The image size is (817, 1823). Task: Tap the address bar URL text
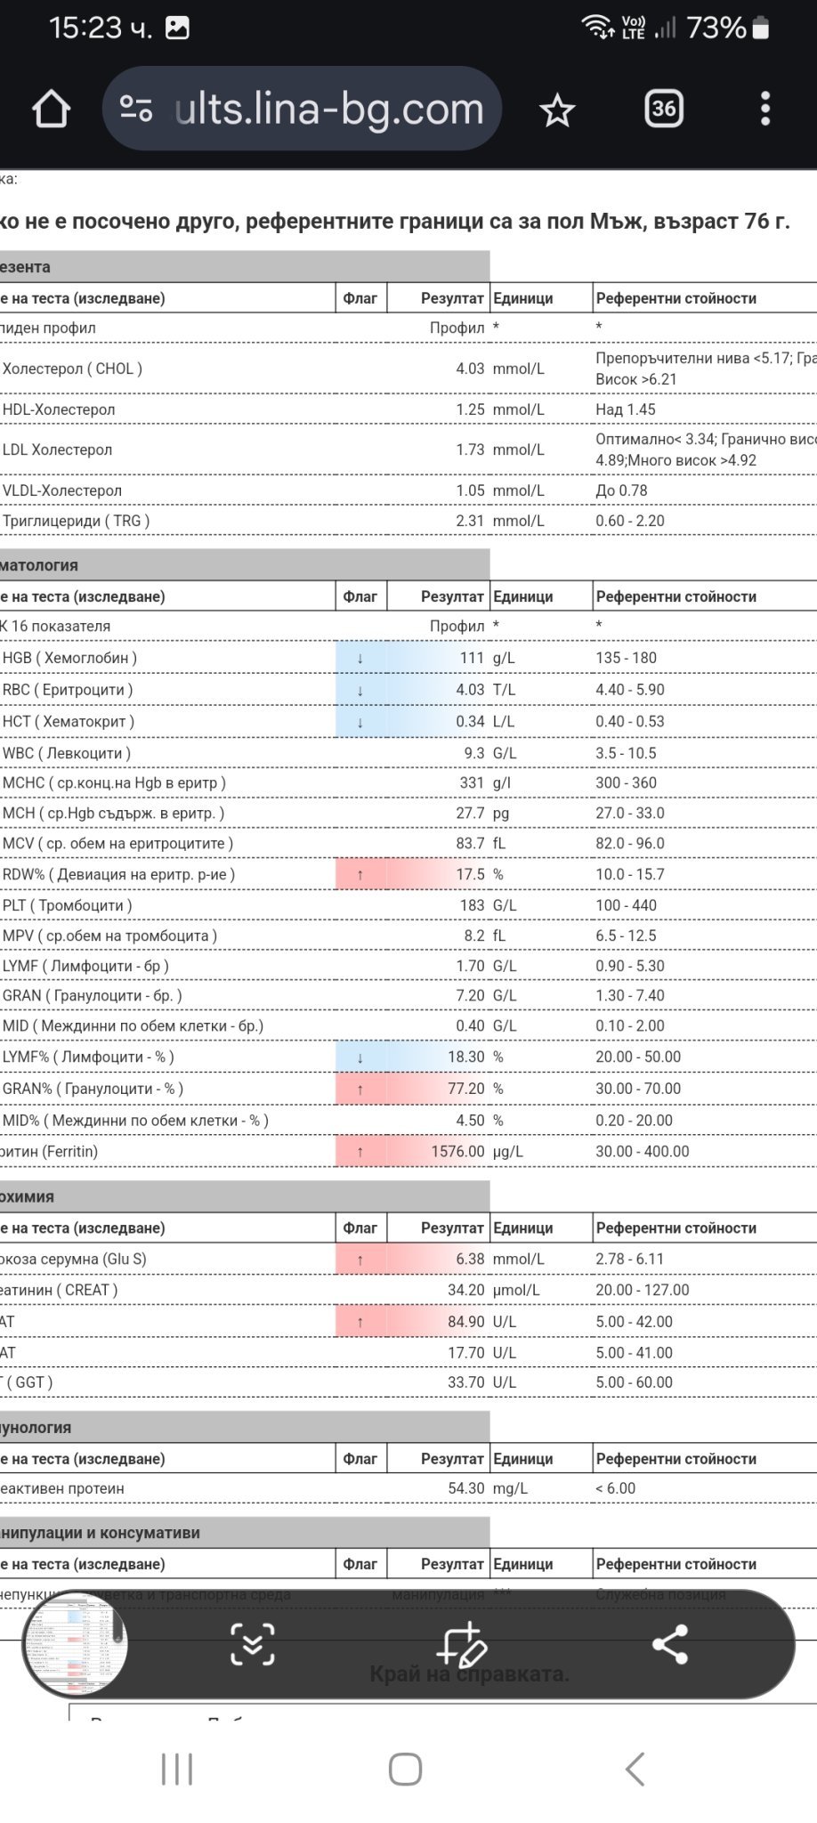(329, 109)
